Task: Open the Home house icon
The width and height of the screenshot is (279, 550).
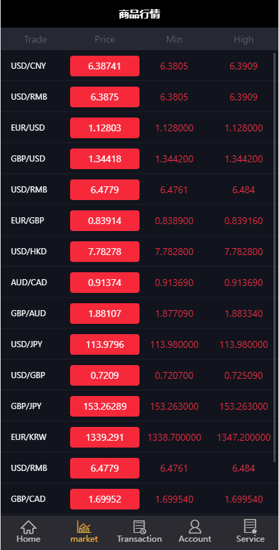Action: click(x=28, y=527)
